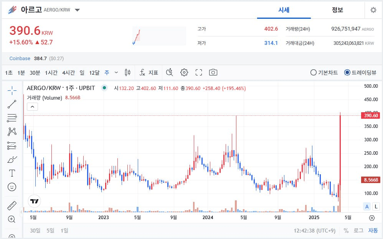Select the 시세 tab

tap(284, 10)
